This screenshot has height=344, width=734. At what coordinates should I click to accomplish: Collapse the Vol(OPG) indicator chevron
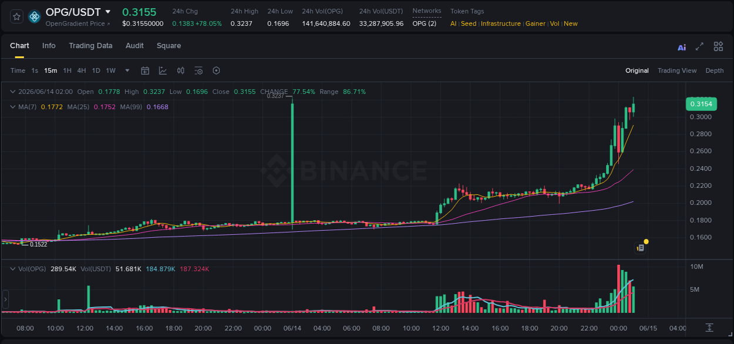point(12,268)
